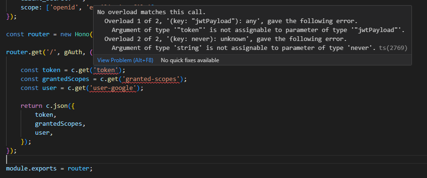Click the 'Overload 2 of 2' error line

pyautogui.click(x=225, y=39)
